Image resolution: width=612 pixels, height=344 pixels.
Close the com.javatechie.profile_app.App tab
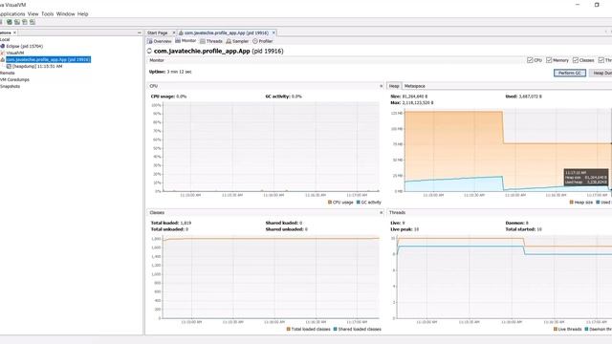[273, 32]
